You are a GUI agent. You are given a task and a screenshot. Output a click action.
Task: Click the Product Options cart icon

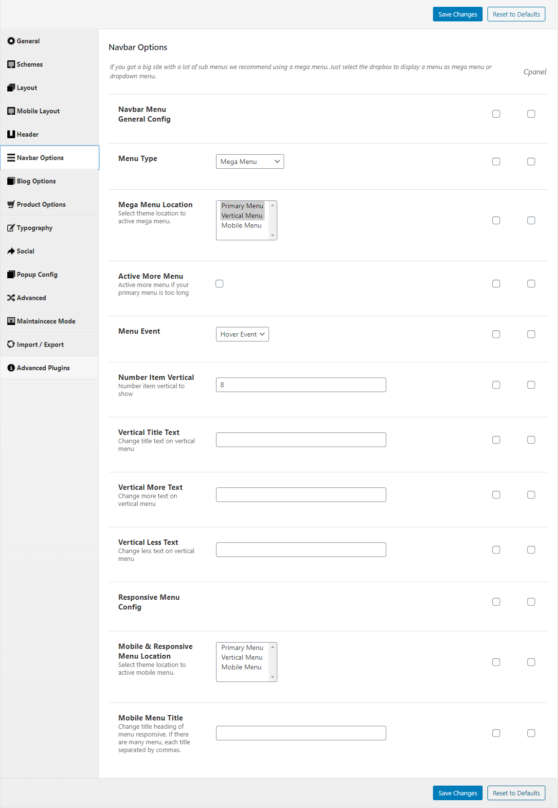[11, 204]
